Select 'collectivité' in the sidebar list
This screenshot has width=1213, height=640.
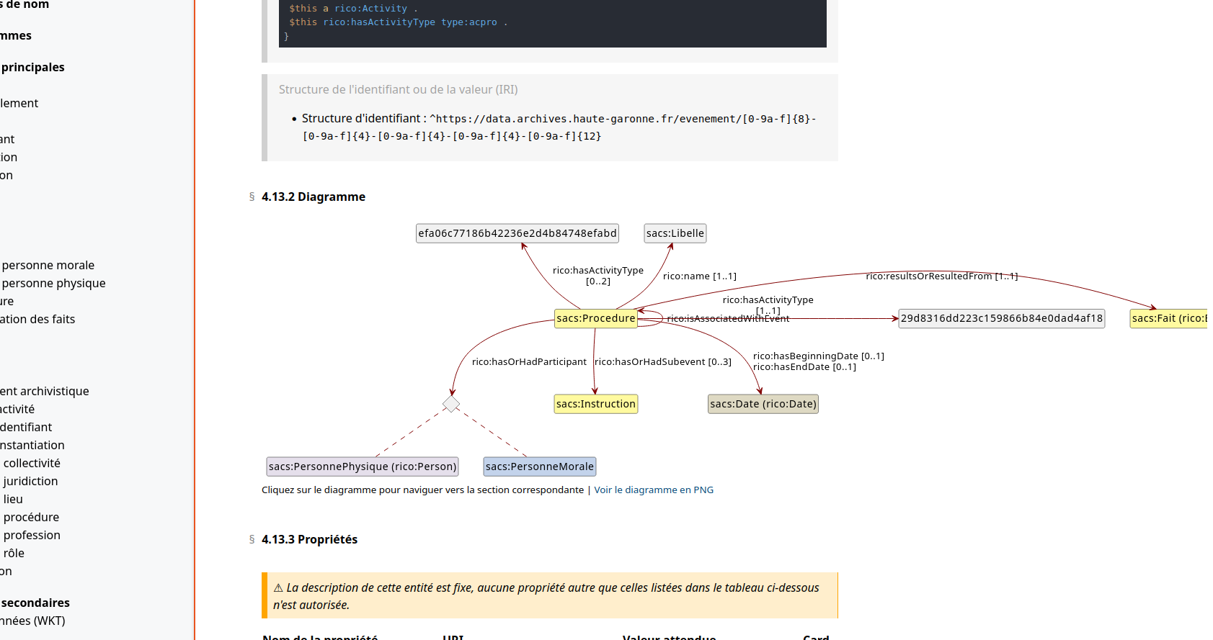[x=32, y=463]
